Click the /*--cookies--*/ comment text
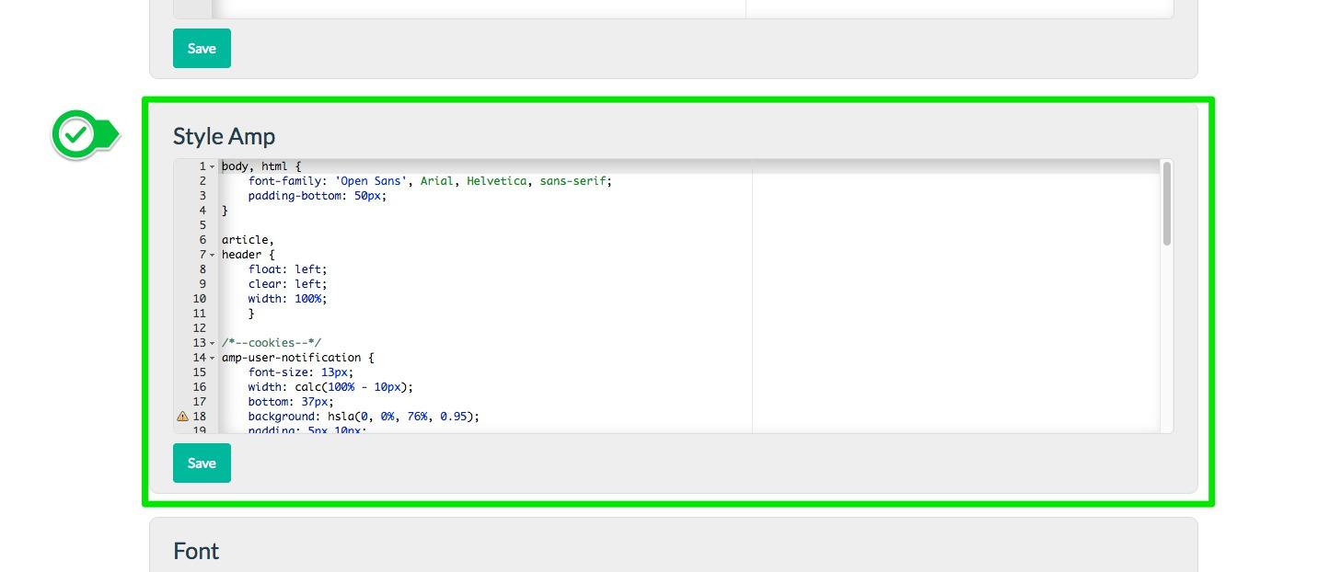 (x=271, y=343)
